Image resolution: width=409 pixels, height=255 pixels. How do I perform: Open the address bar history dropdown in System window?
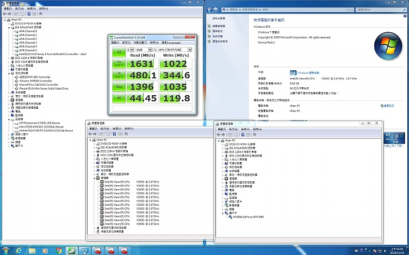point(347,10)
